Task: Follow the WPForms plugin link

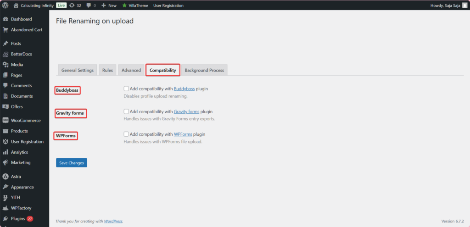Action: tap(183, 134)
